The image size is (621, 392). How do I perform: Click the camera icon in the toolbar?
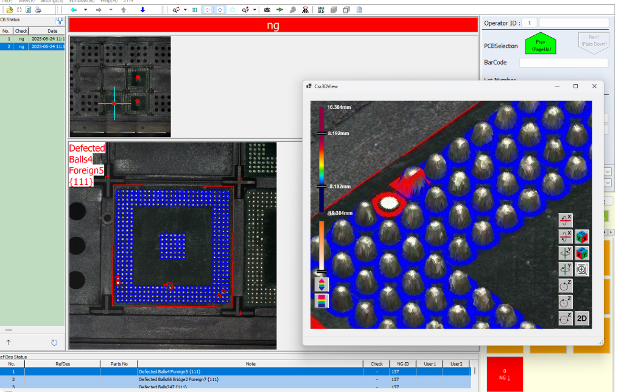tap(267, 10)
